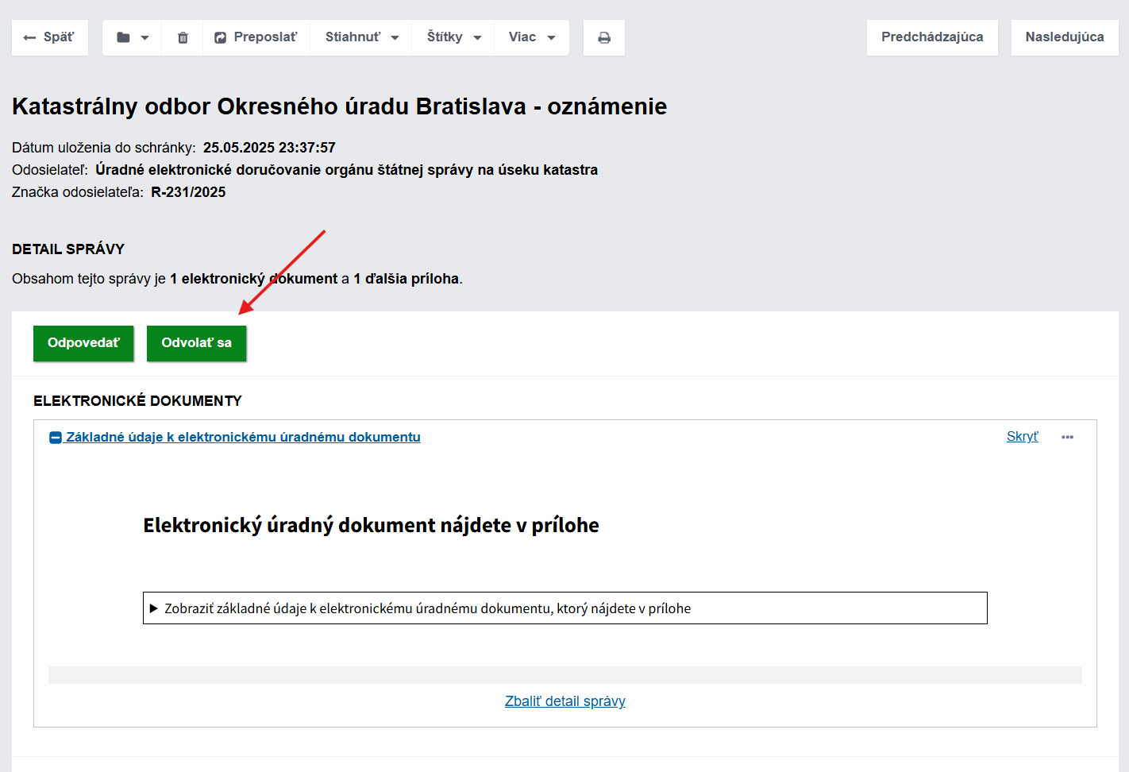Screen dimensions: 1129x772
Task: Click the trash delete icon
Action: (x=183, y=37)
